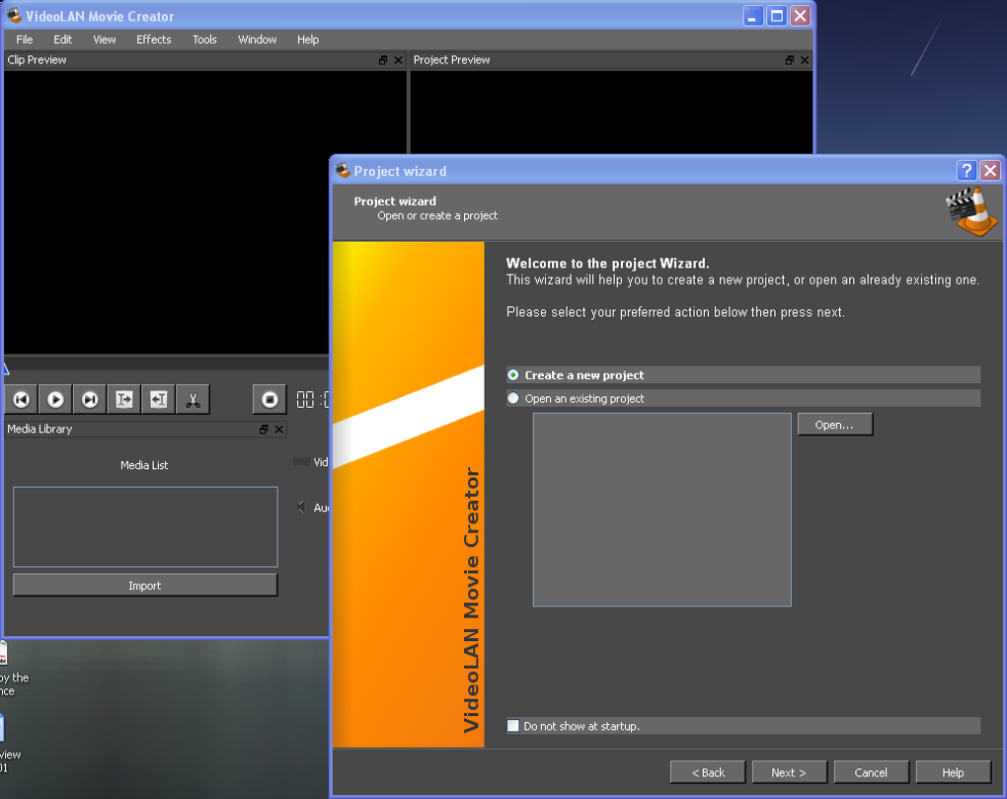Click the Media List label
The image size is (1007, 799).
pos(144,465)
